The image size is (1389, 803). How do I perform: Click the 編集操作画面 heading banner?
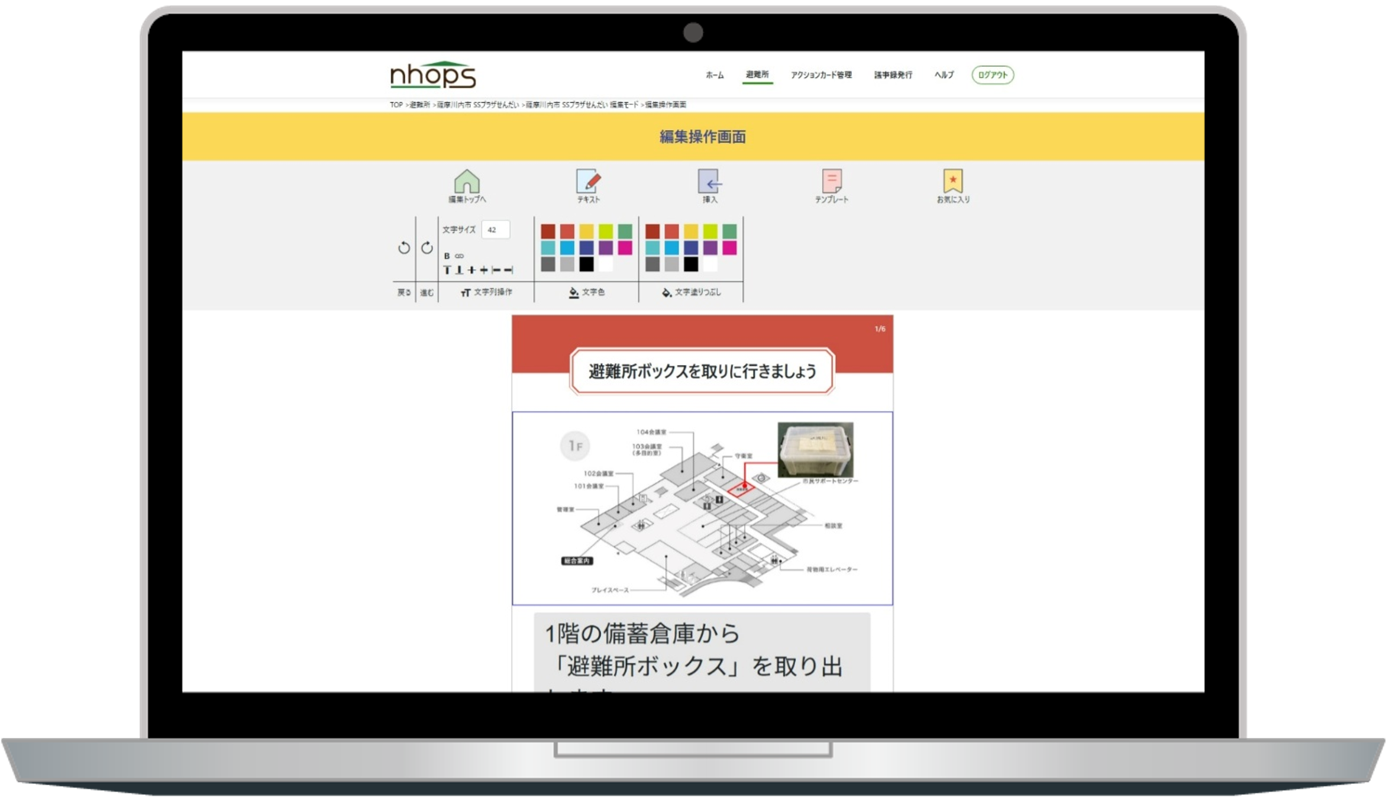(x=693, y=137)
